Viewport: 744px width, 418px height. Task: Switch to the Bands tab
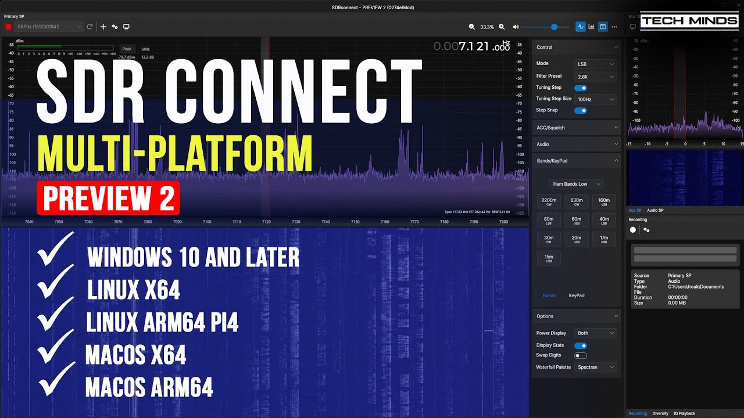[x=549, y=296]
